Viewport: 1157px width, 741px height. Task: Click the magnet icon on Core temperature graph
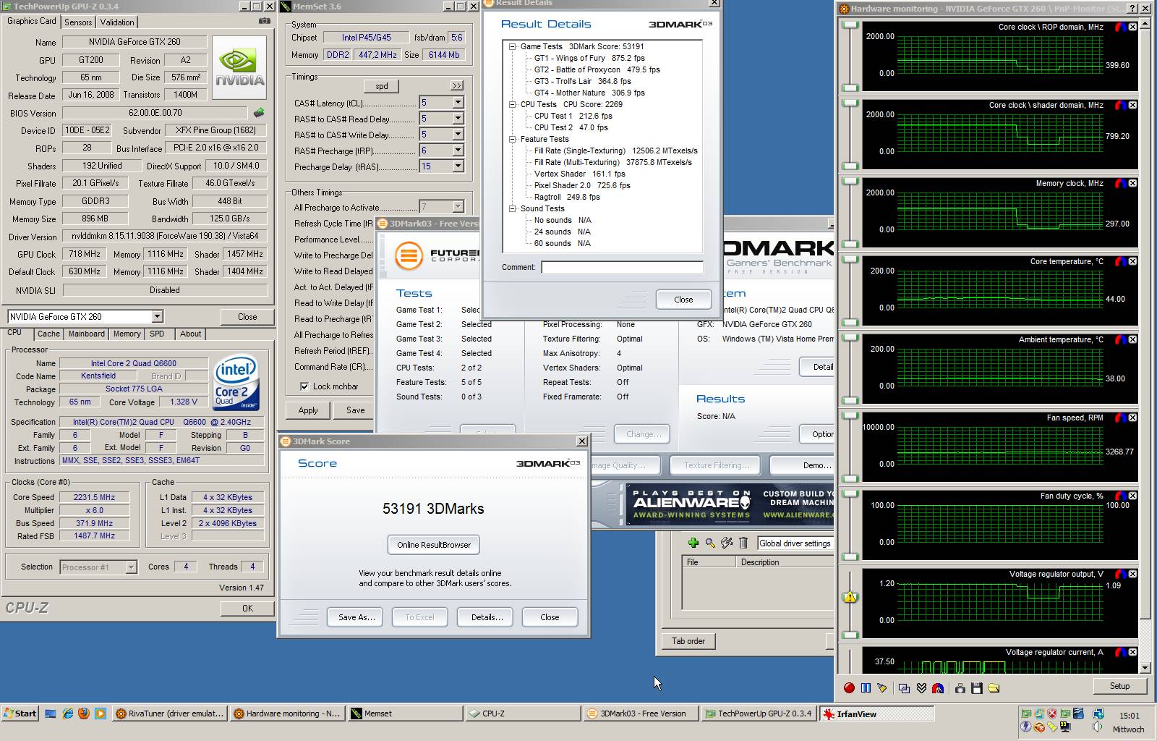point(1120,261)
